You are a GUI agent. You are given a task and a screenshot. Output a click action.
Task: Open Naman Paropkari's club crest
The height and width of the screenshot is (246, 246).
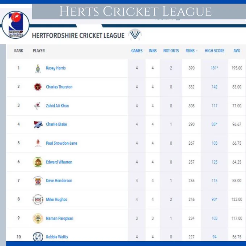pyautogui.click(x=38, y=219)
